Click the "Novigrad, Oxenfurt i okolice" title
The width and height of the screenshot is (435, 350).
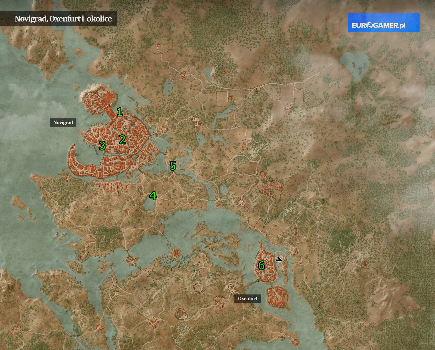(x=63, y=19)
